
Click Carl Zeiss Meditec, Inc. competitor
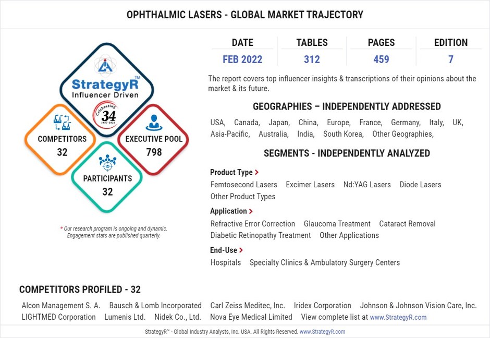(x=248, y=306)
